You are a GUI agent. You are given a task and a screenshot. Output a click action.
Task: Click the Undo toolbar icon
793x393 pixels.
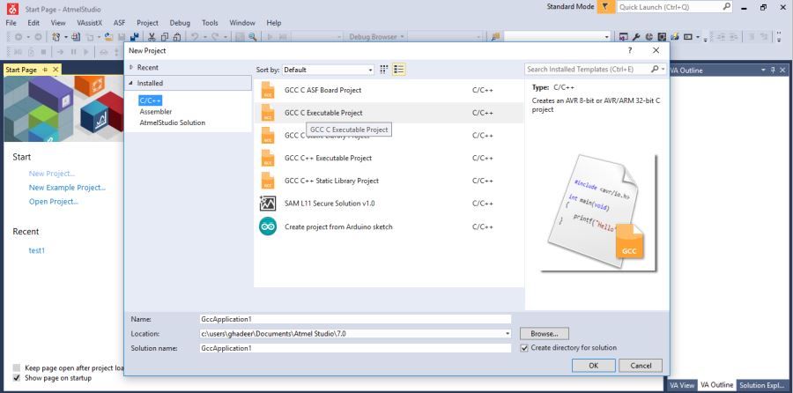(x=195, y=37)
